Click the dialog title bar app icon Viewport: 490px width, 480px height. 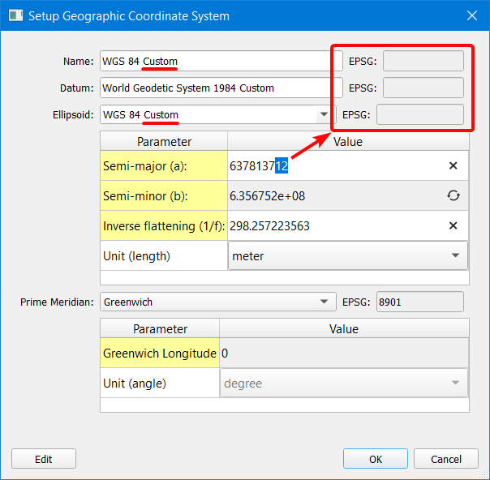pyautogui.click(x=15, y=15)
